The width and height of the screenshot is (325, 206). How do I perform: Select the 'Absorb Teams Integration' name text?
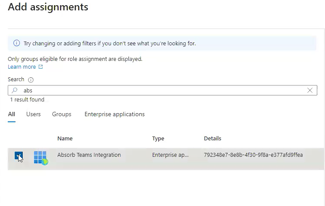click(89, 155)
